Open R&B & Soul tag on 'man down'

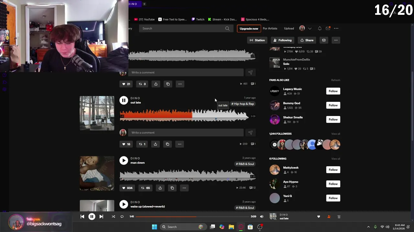tap(245, 164)
